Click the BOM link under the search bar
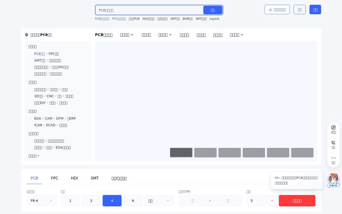The width and height of the screenshot is (342, 214). pos(188,19)
